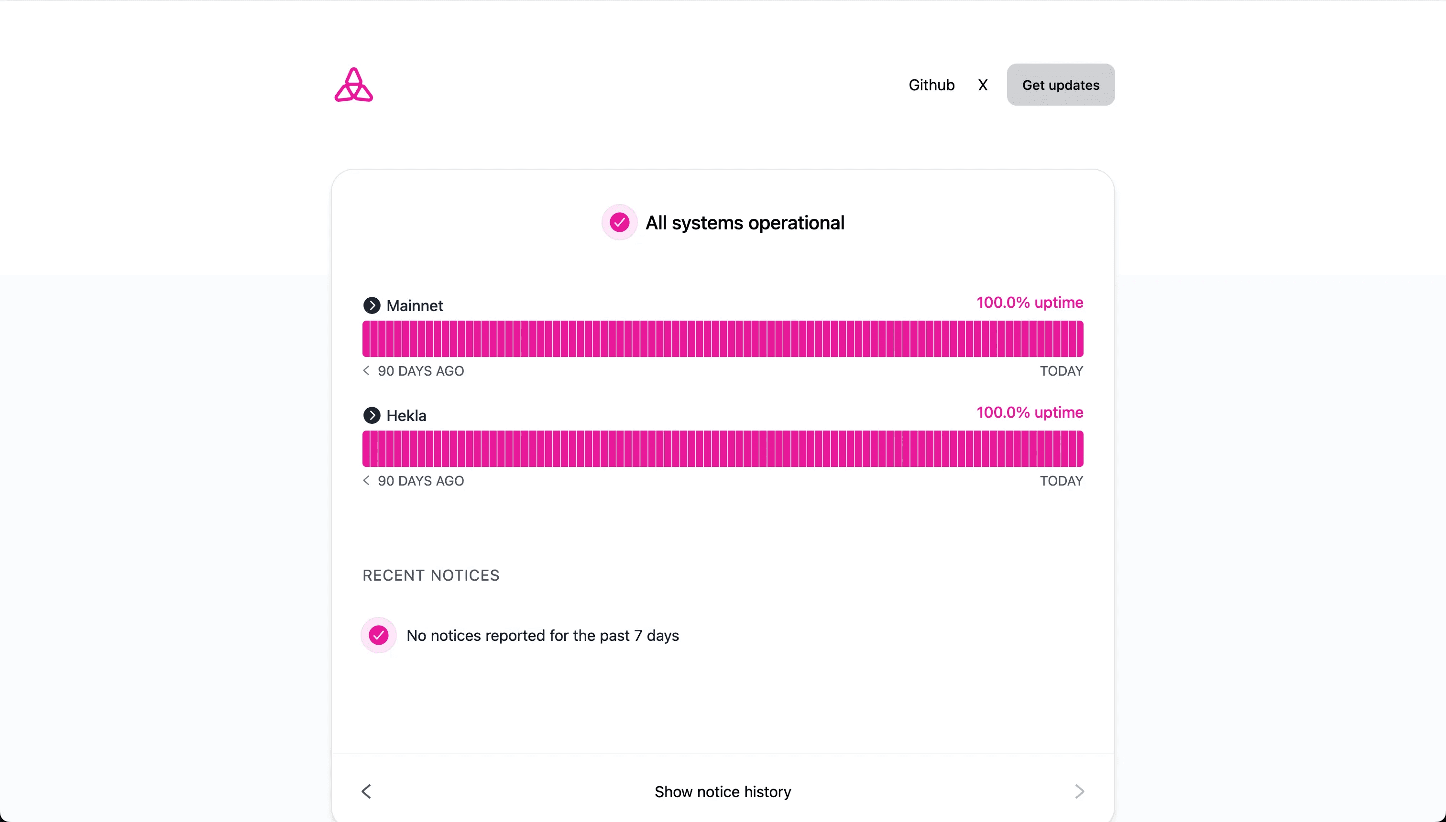Click the pink triangle logo
The image size is (1446, 822).
pos(353,85)
